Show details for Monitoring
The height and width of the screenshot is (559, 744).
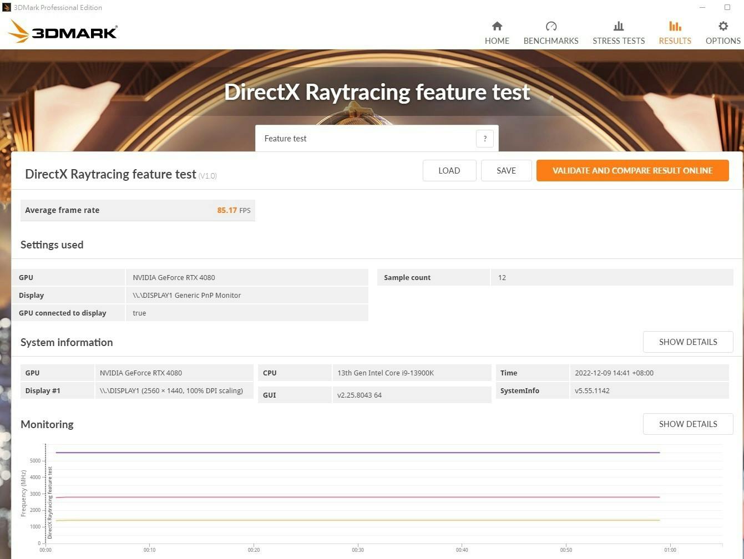688,424
